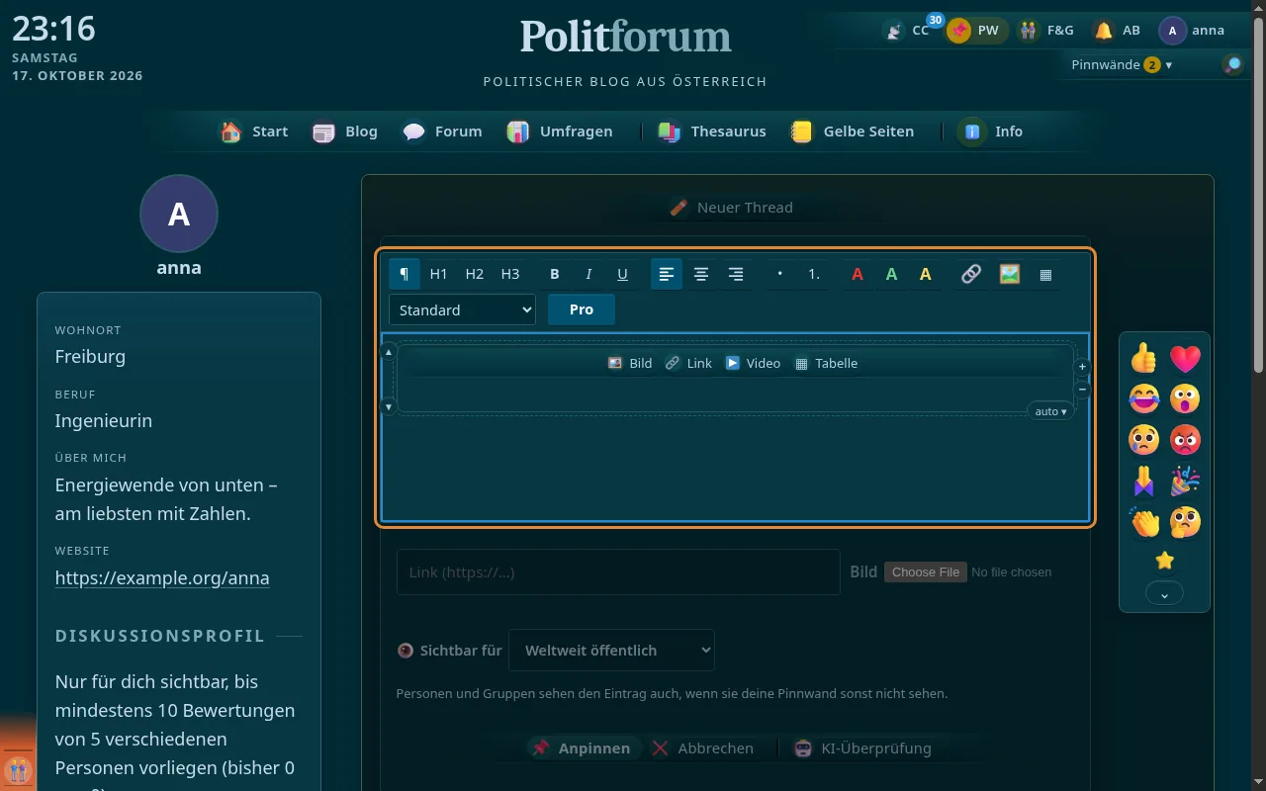Align text left
Viewport: 1266px width, 791px height.
coord(667,274)
